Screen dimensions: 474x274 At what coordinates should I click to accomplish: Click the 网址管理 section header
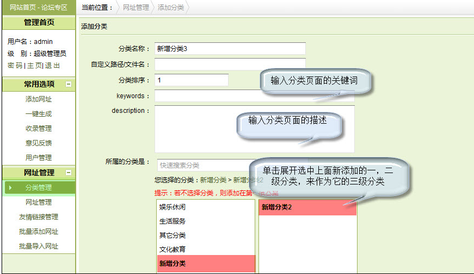39,173
